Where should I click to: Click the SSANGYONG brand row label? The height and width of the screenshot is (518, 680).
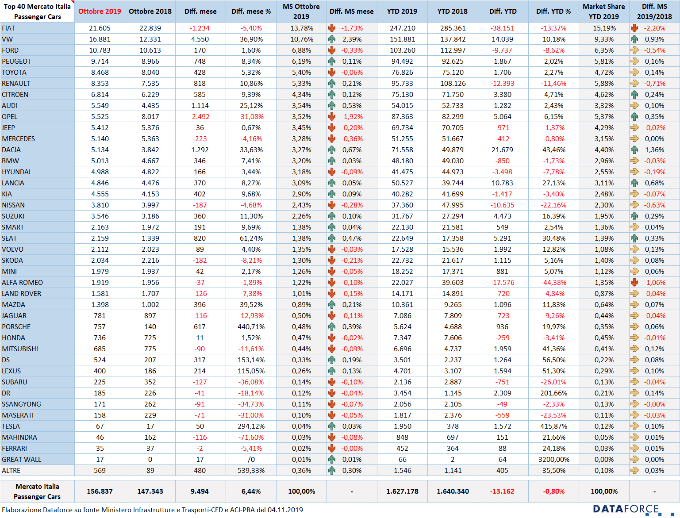coord(21,404)
